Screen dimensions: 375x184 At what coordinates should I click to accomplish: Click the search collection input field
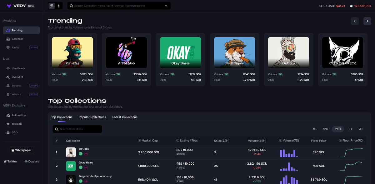pyautogui.click(x=119, y=6)
